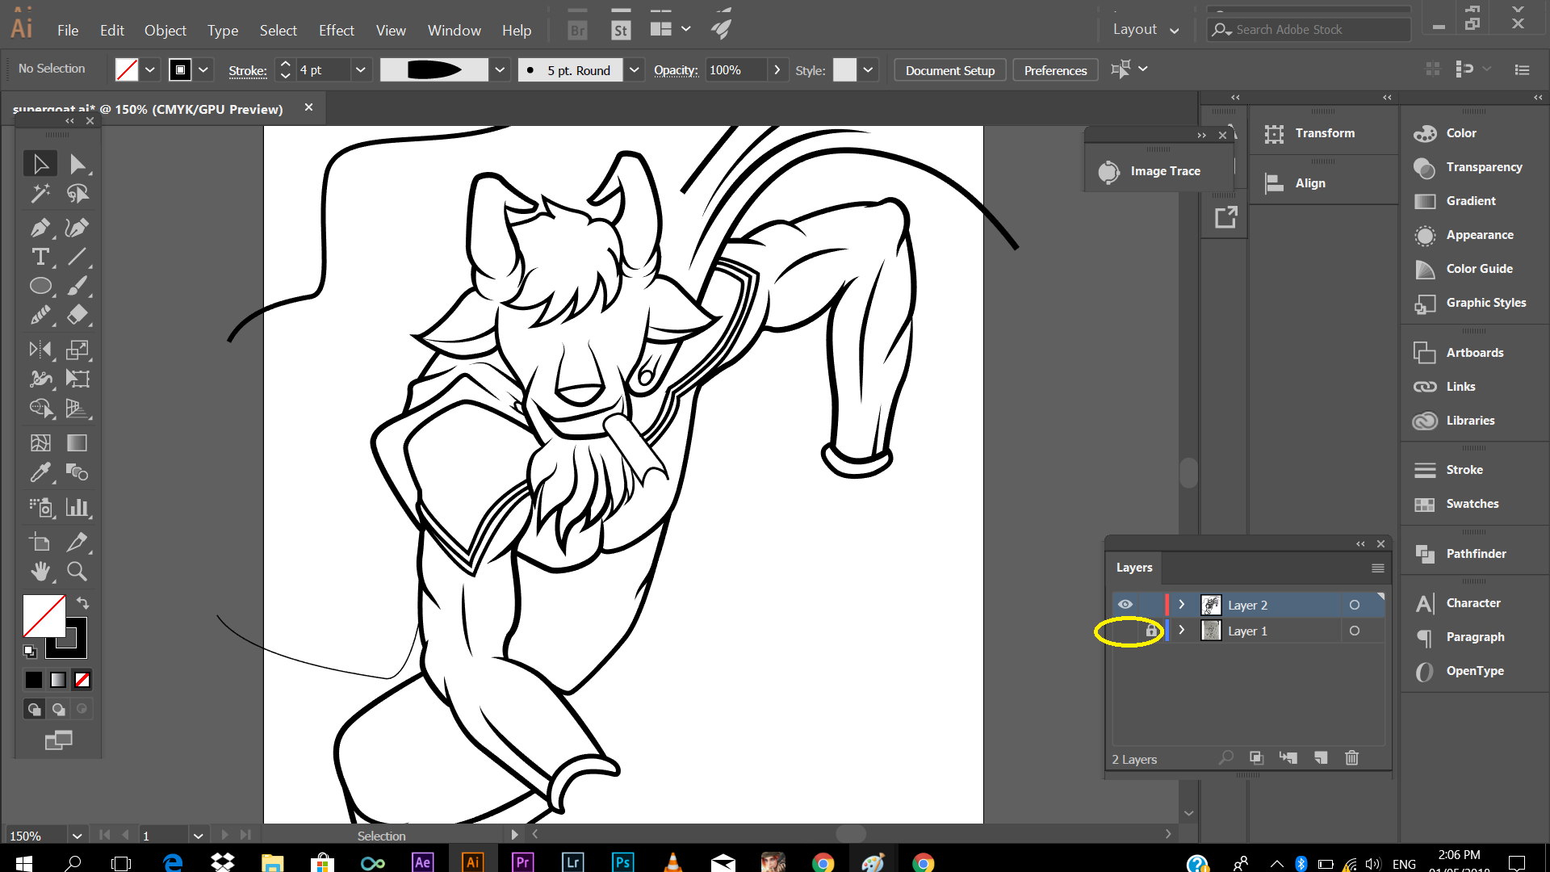Open the Effect menu
The image size is (1550, 872).
click(x=336, y=31)
